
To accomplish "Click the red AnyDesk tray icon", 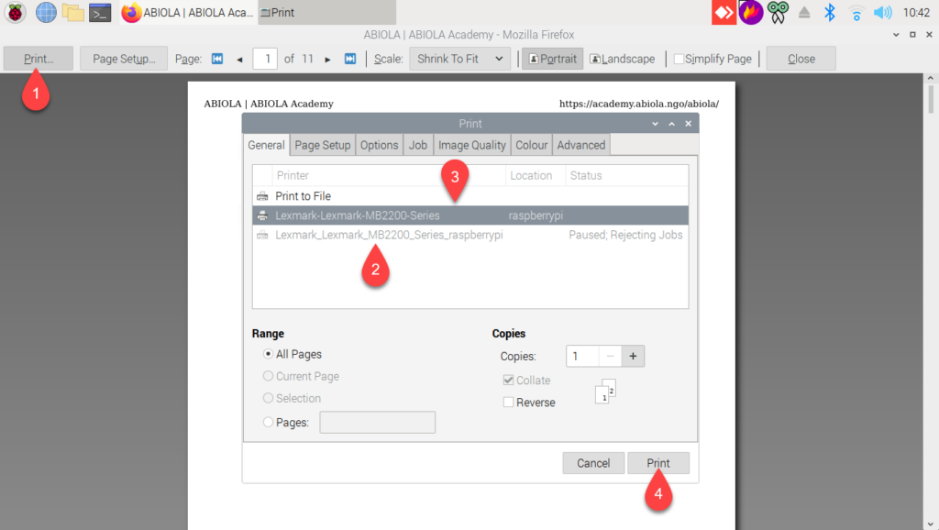I will tap(724, 12).
